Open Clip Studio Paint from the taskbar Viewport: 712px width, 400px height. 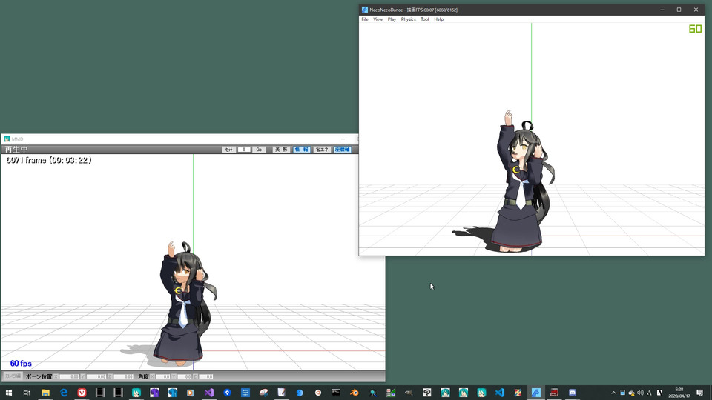(x=427, y=393)
